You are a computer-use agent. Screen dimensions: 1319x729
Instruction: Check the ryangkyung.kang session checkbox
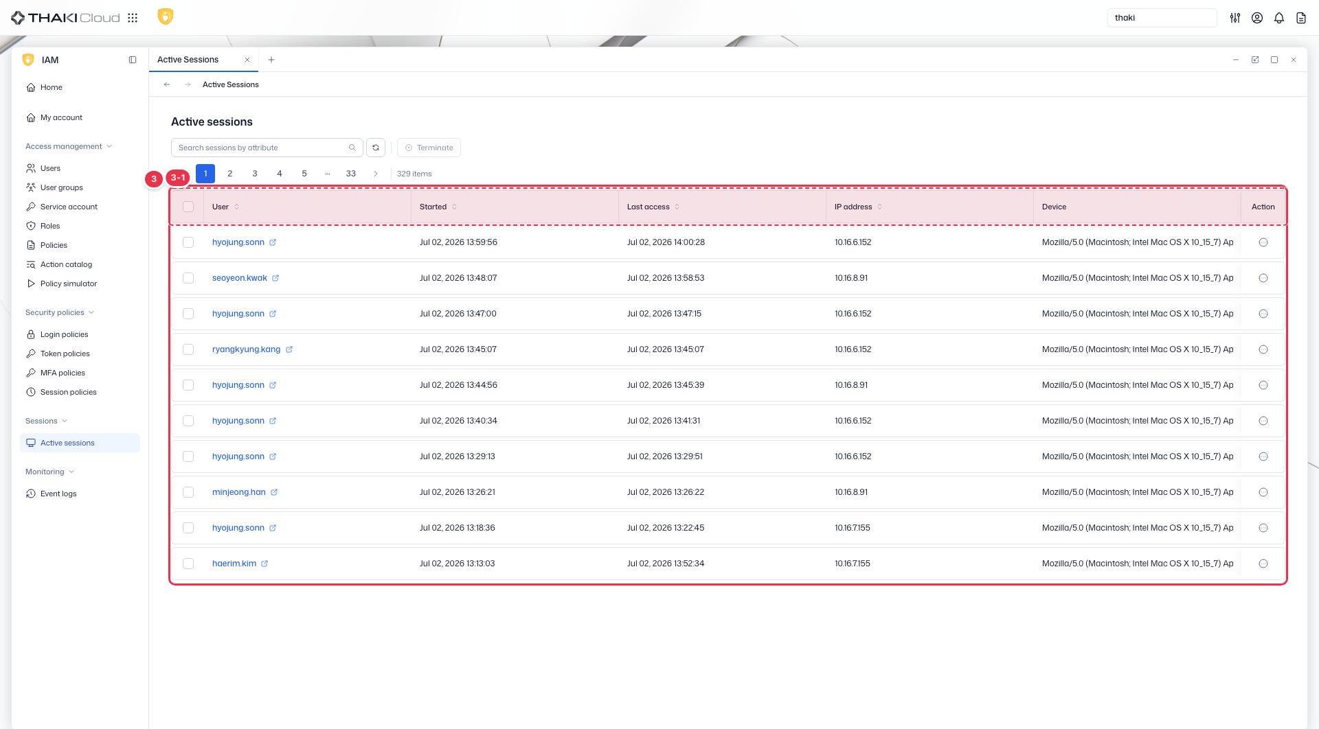pyautogui.click(x=188, y=349)
